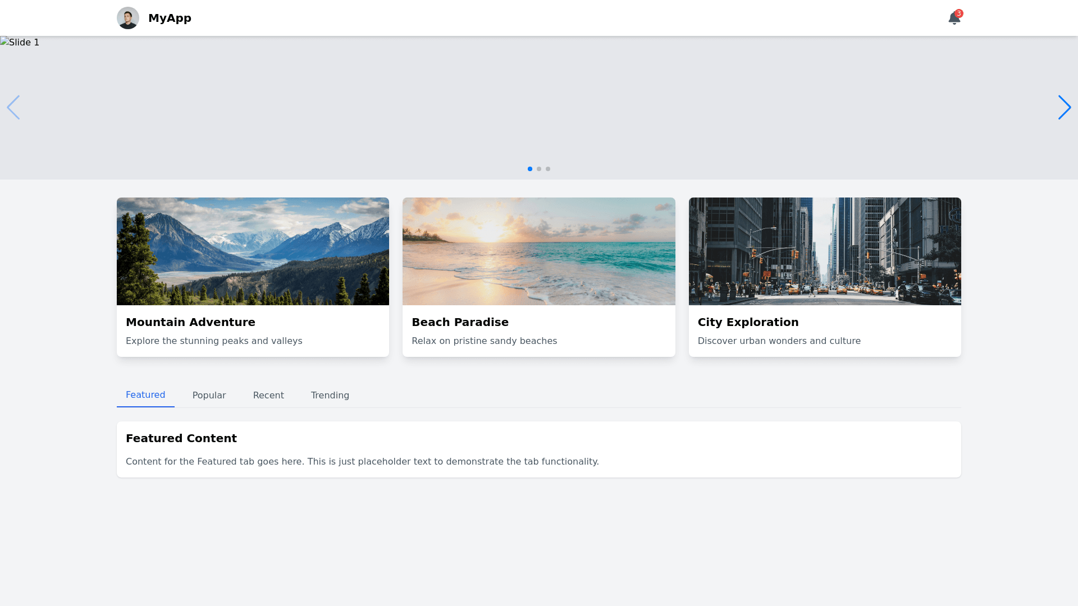
Task: Open the Mountain Adventure image
Action: click(253, 251)
